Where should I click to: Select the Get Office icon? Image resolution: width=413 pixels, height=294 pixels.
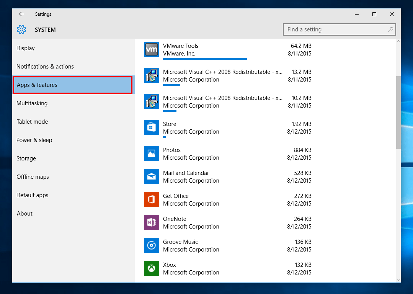point(151,199)
